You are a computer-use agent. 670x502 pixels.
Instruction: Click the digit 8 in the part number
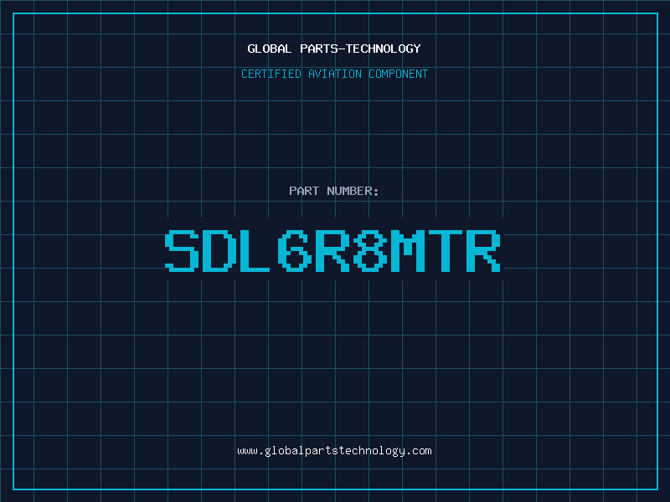[371, 251]
